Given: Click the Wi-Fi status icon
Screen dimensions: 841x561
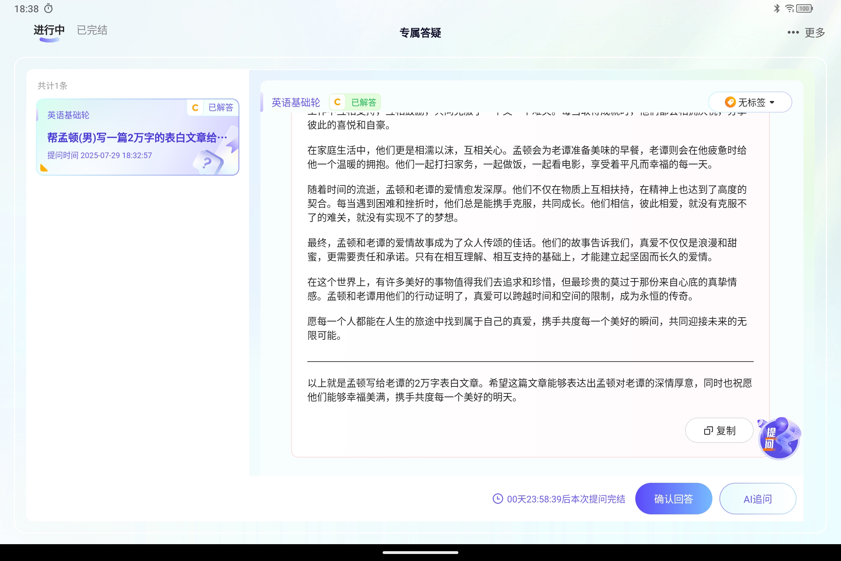Looking at the screenshot, I should tap(789, 8).
